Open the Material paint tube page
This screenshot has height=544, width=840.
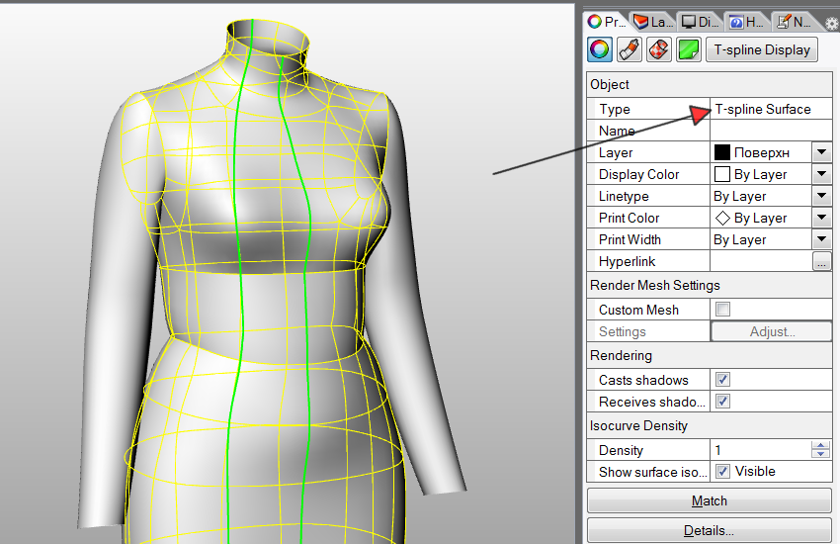(630, 49)
